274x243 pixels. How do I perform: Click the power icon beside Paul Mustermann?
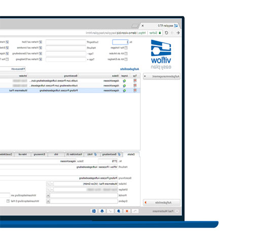pos(177,211)
